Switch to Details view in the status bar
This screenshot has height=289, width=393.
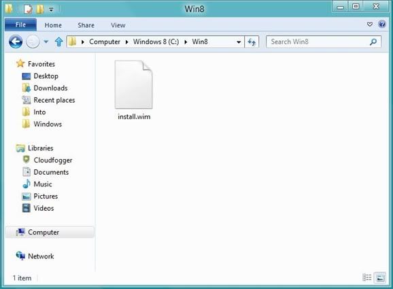pyautogui.click(x=367, y=277)
